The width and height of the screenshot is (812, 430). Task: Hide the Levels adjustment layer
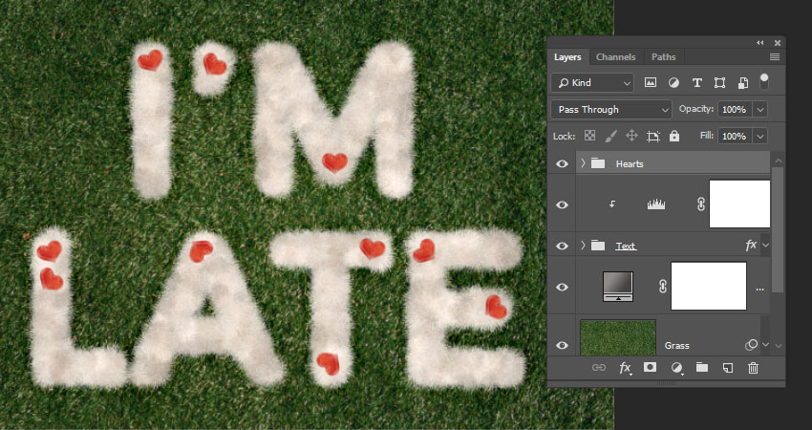(562, 205)
